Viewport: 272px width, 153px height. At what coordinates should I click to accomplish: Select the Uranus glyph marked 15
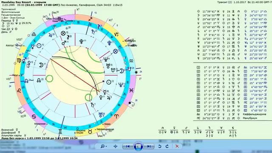[108, 66]
